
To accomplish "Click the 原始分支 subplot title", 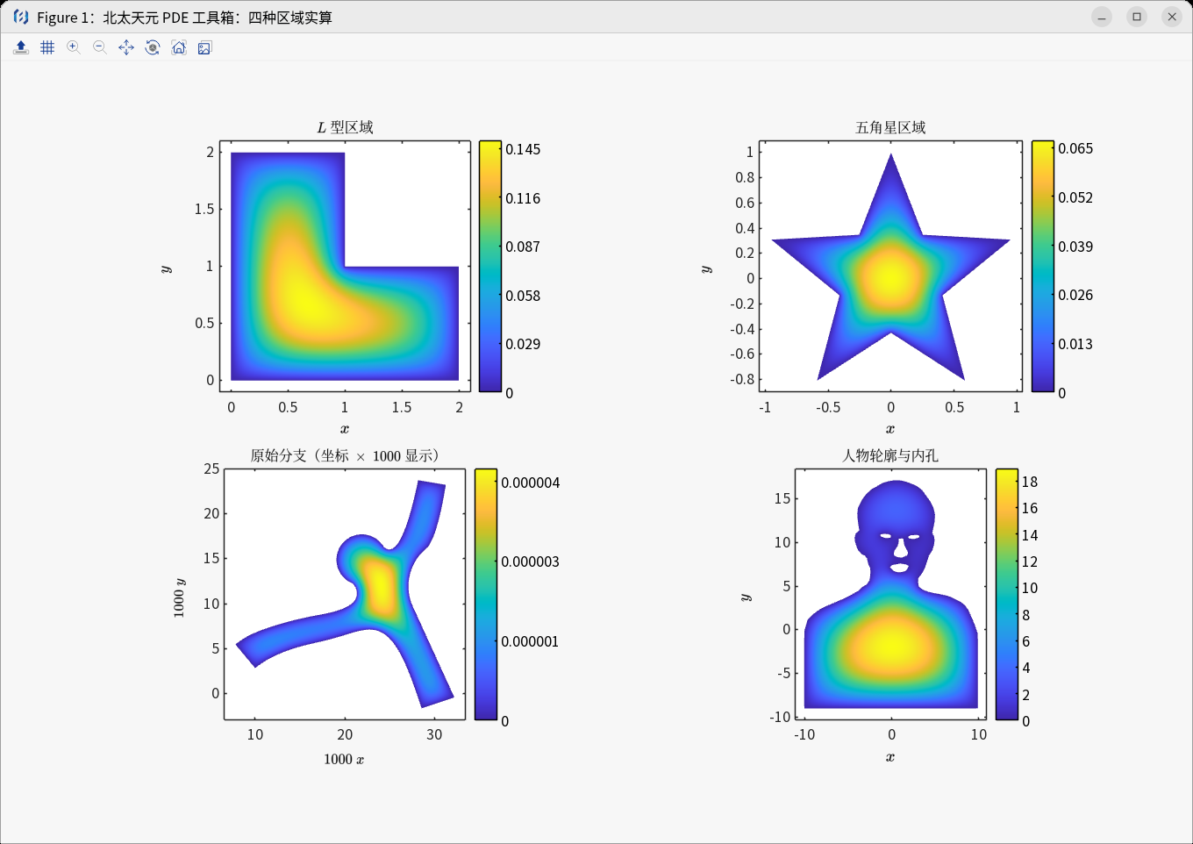I will tap(345, 455).
